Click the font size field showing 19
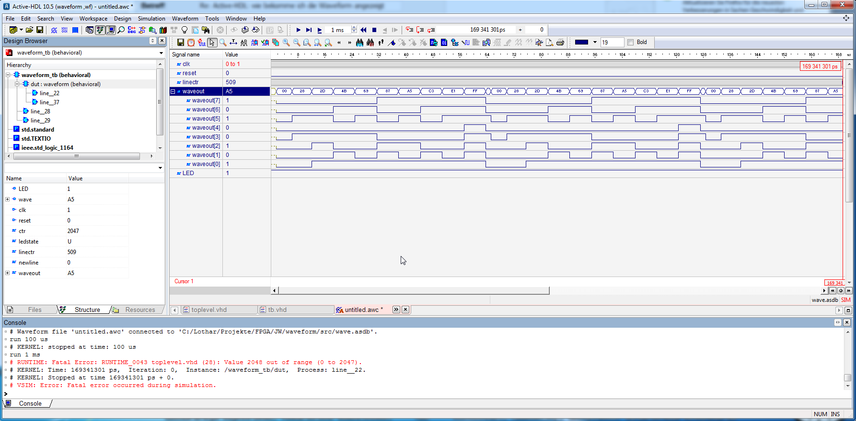The image size is (856, 421). click(612, 43)
